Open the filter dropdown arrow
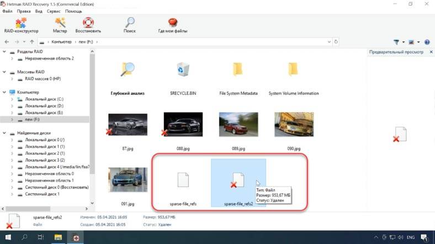The image size is (435, 244). 404,42
